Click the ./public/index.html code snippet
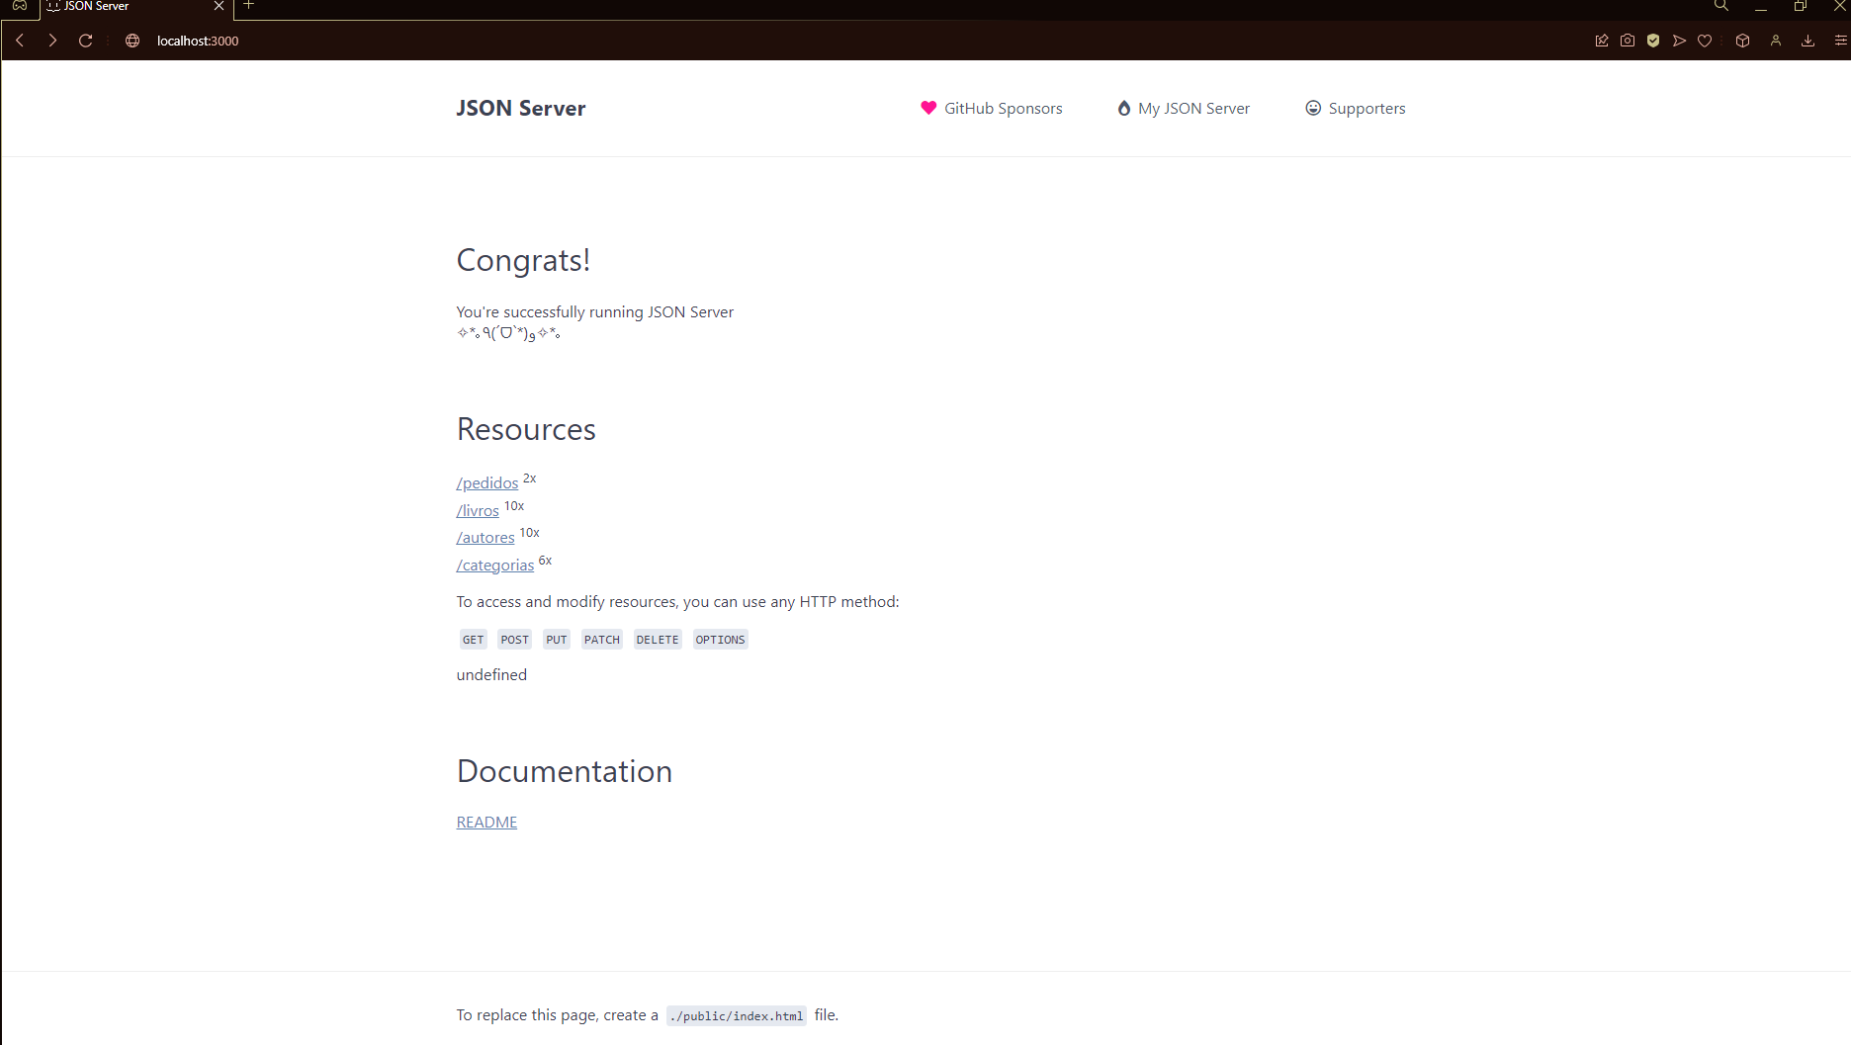 (737, 1016)
